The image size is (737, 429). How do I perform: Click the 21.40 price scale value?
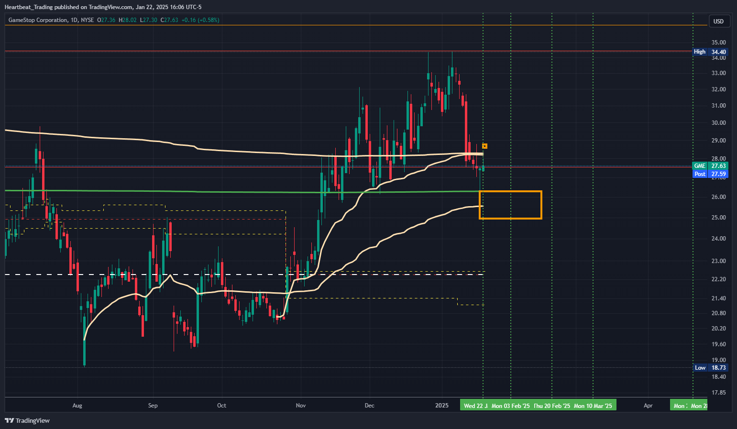pyautogui.click(x=718, y=298)
